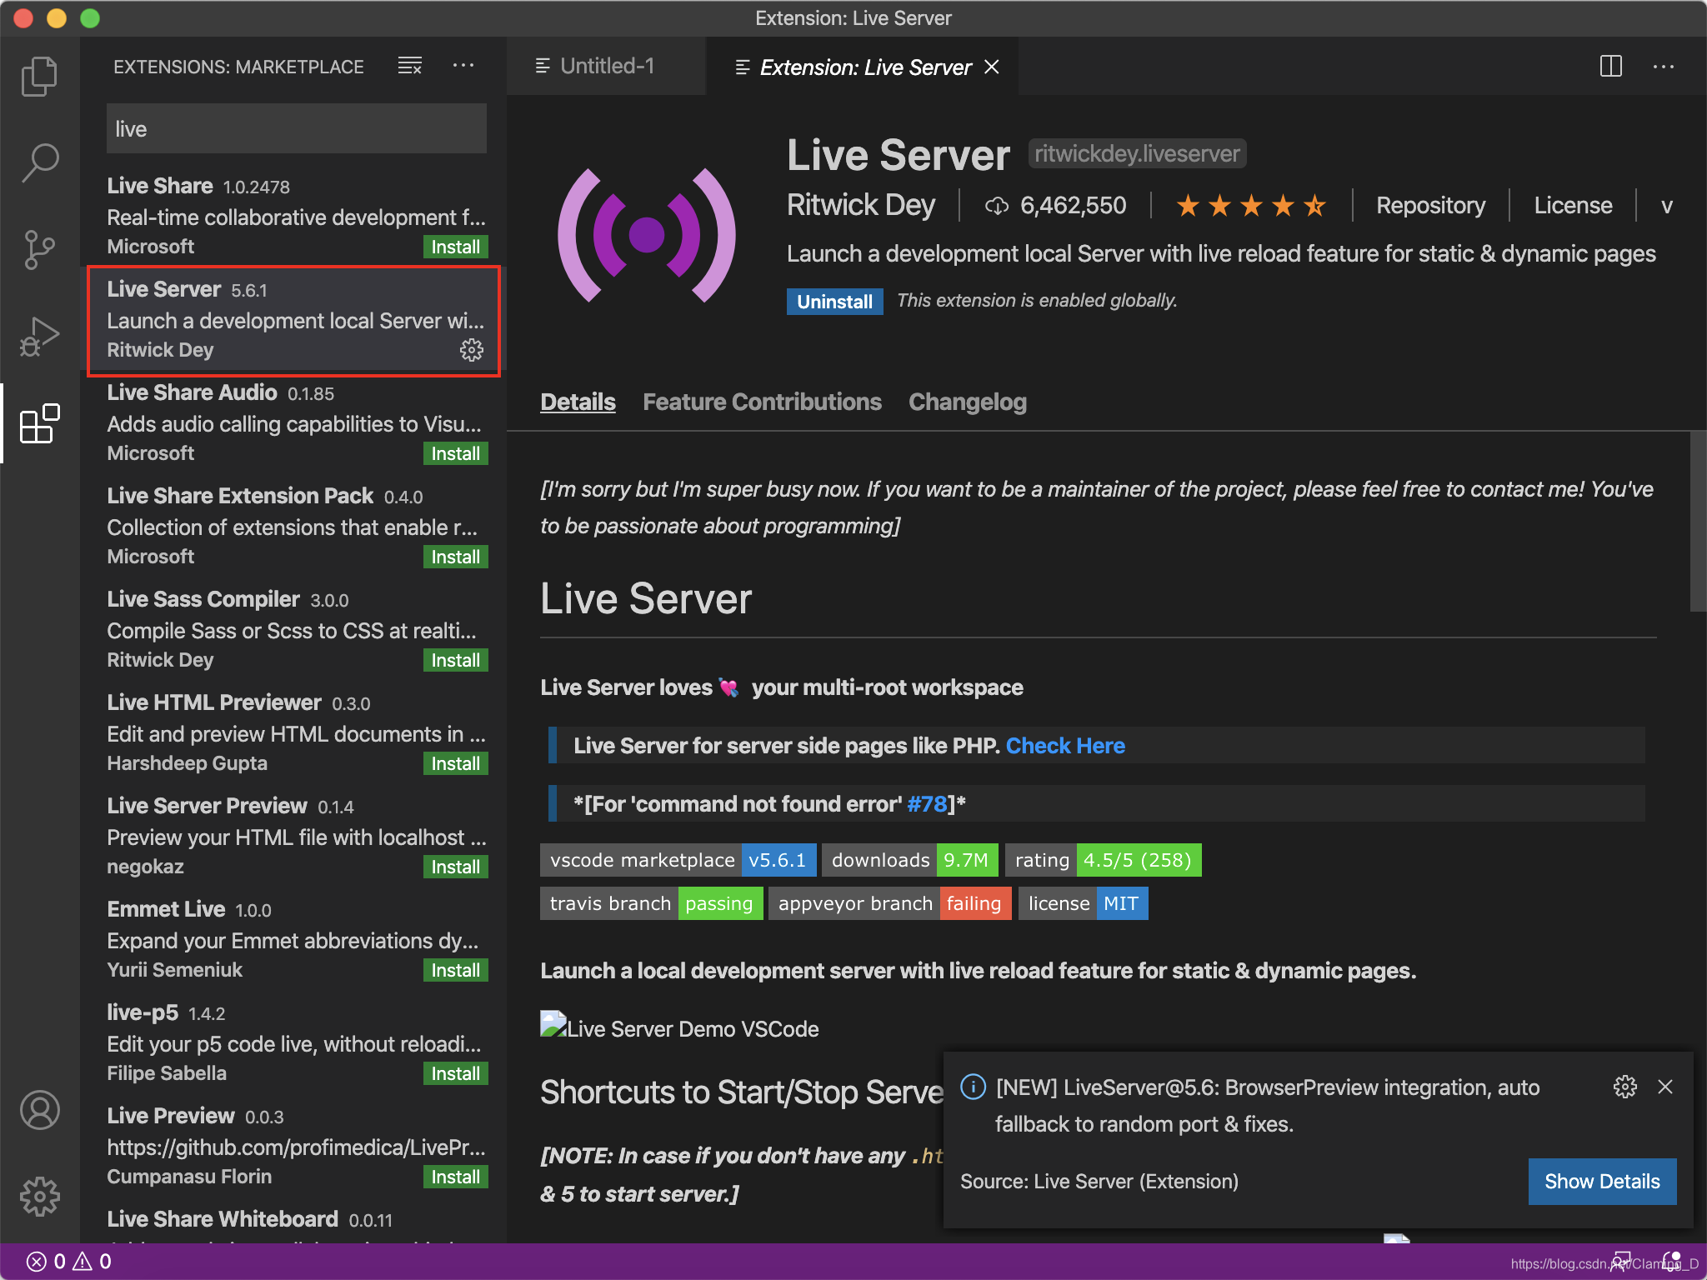This screenshot has width=1707, height=1280.
Task: Open editor more actions ellipsis menu
Action: coord(1663,67)
